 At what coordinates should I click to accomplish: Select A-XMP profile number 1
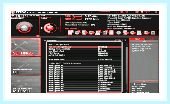[x=59, y=28]
